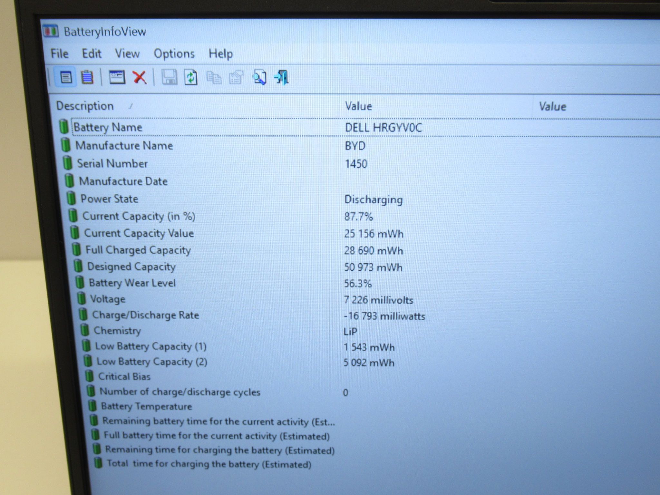Click the red X toolbar icon
Screen dimensions: 660x495
pyautogui.click(x=140, y=77)
